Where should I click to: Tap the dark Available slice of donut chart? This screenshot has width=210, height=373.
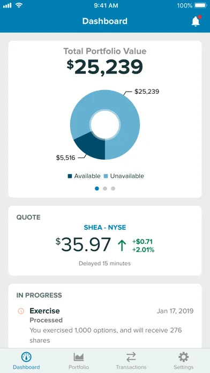coord(93,147)
